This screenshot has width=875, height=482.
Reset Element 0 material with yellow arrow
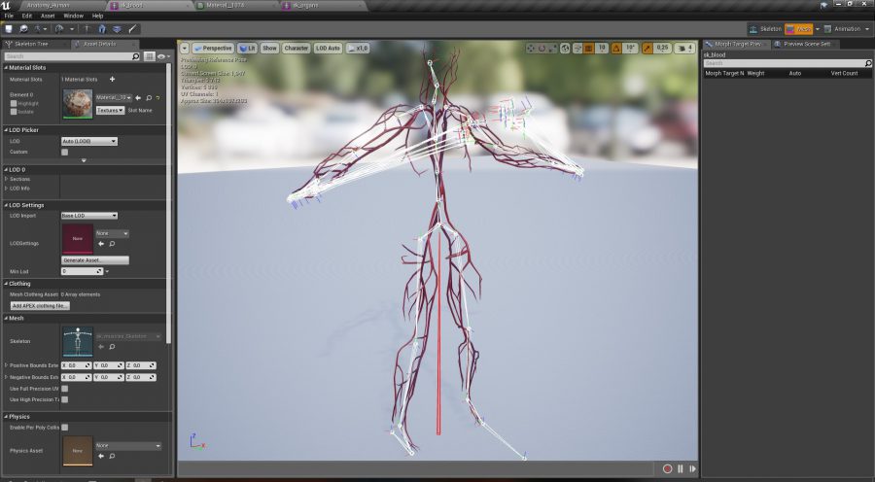tap(157, 97)
